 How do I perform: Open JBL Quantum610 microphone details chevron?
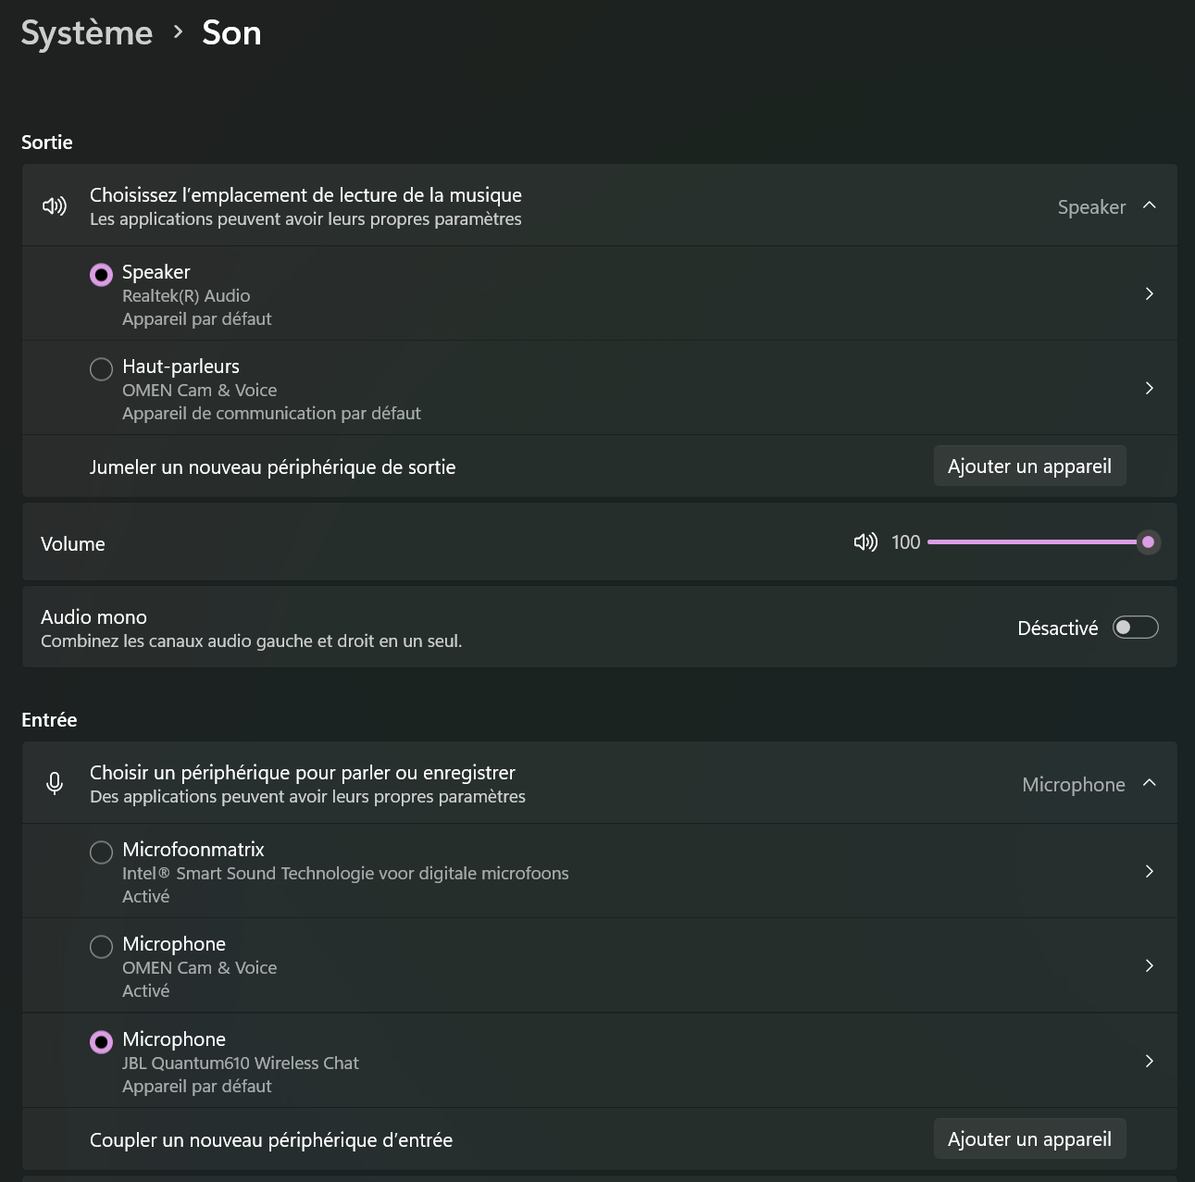1149,1061
